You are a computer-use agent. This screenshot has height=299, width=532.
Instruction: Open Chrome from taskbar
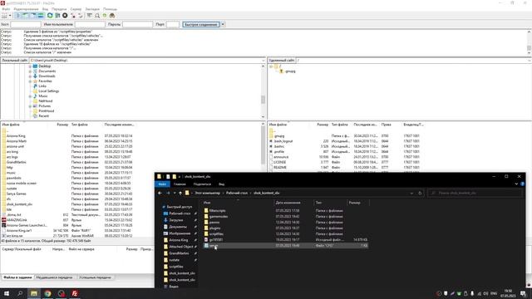click(47, 293)
